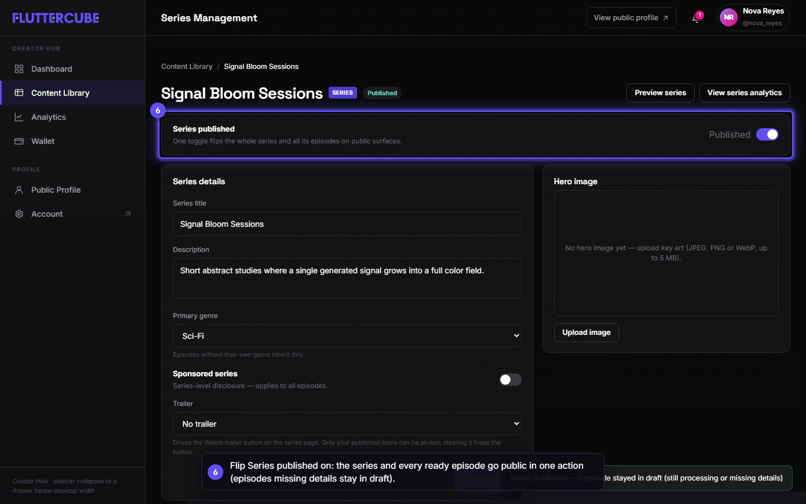This screenshot has height=504, width=806.
Task: Click the Upload image button
Action: pyautogui.click(x=587, y=333)
